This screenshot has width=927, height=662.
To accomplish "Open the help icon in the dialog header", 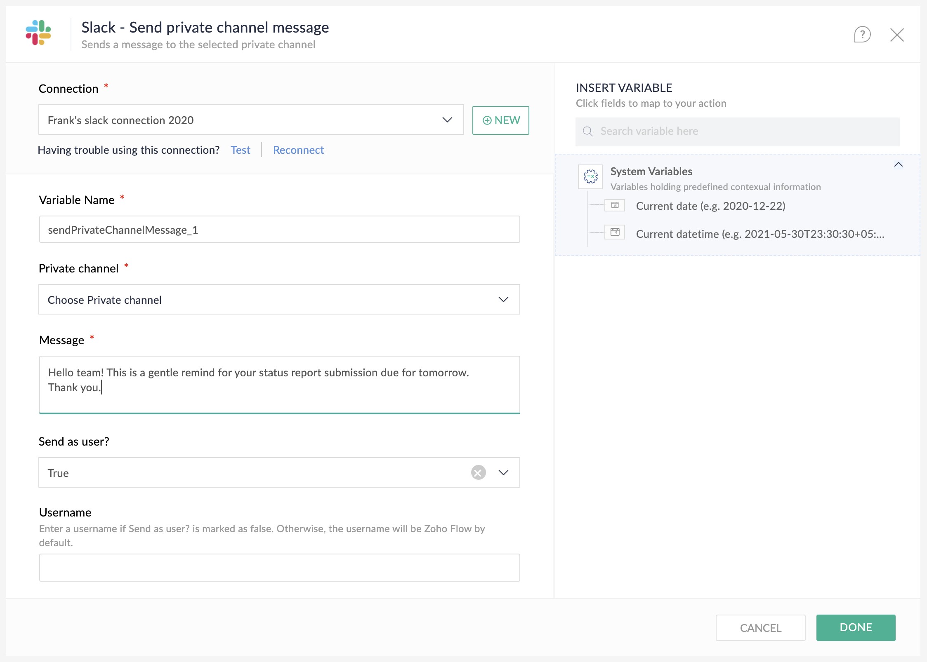I will tap(862, 35).
